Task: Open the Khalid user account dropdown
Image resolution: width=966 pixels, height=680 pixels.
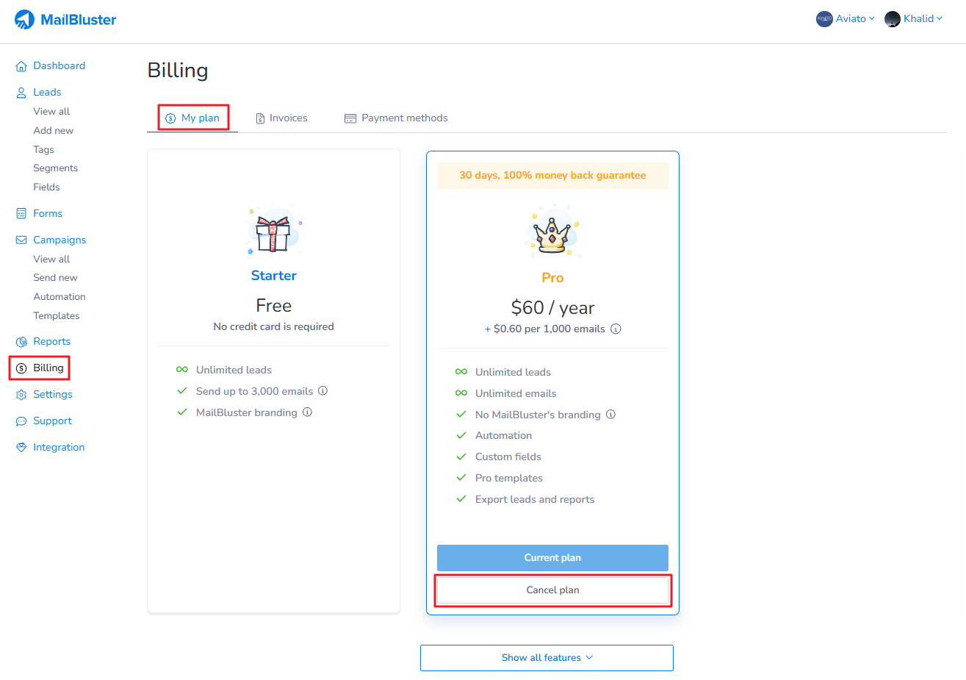Action: [913, 19]
